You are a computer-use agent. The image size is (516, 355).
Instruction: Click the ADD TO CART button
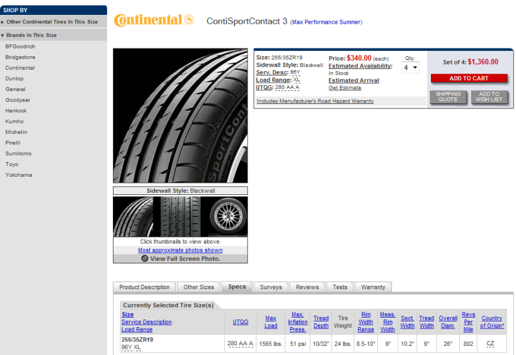click(469, 78)
